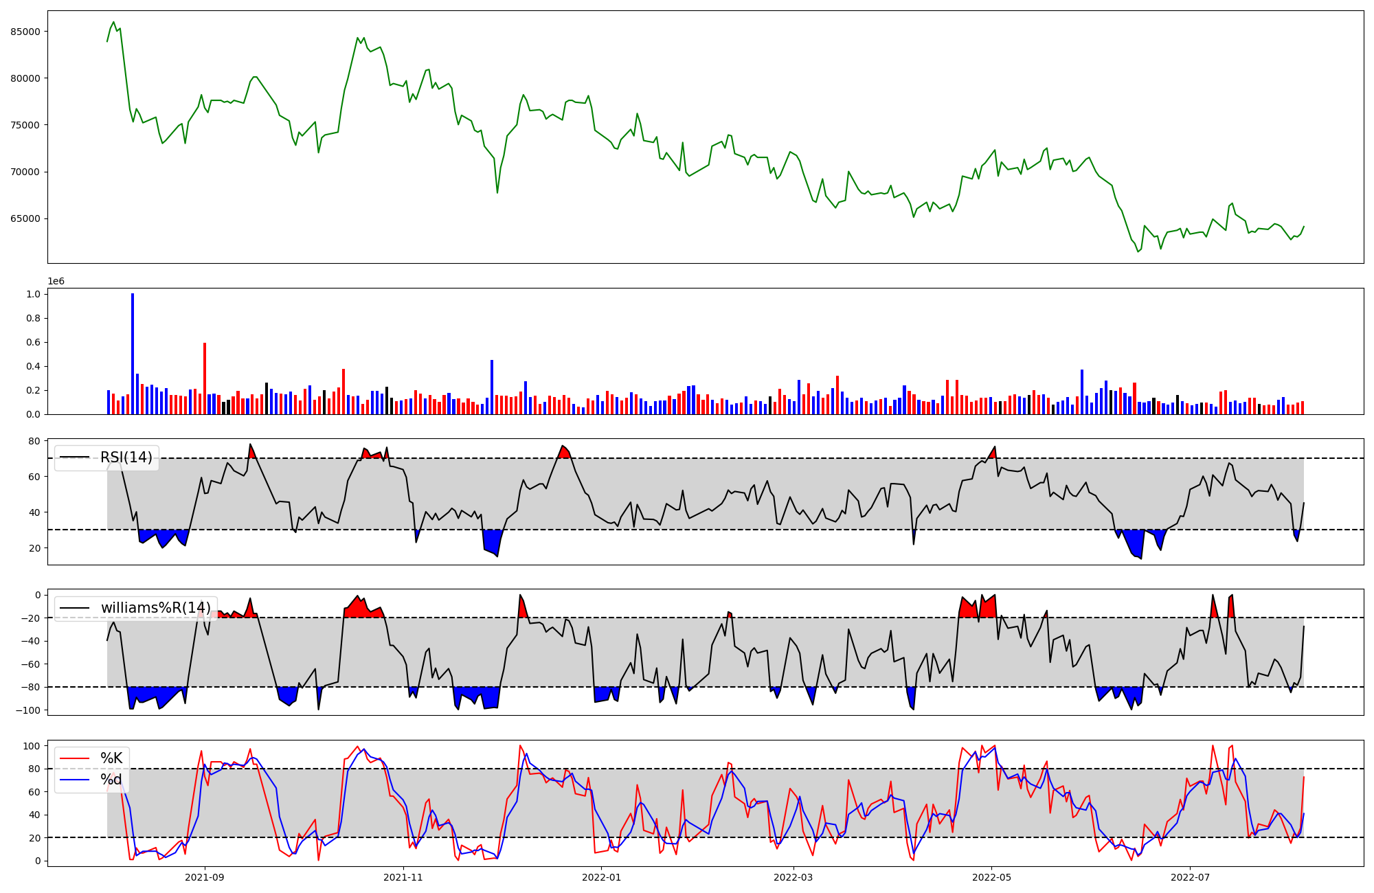Viewport: 1374px width, 893px height.
Task: Click the RSI(14) legend label
Action: coord(126,457)
